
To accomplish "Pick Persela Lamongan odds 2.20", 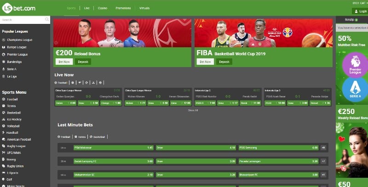I will coord(279,161).
